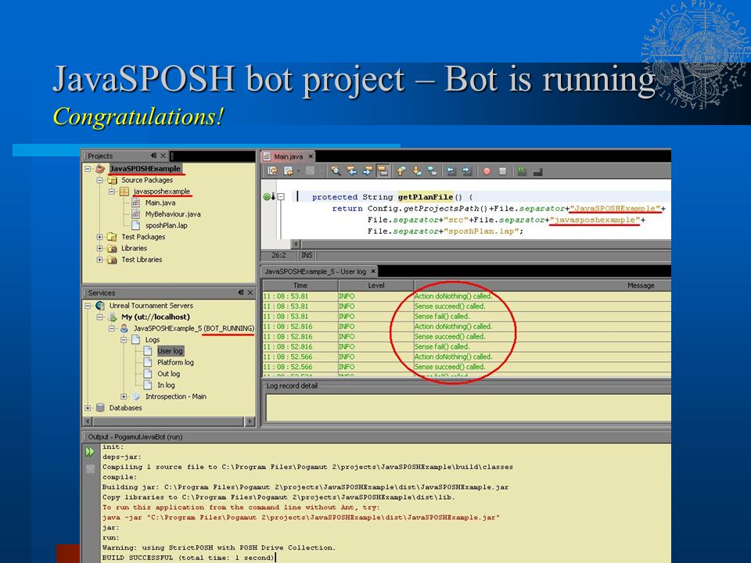Image resolution: width=751 pixels, height=563 pixels.
Task: Select the JavaSPOSHExample project root
Action: click(x=146, y=169)
